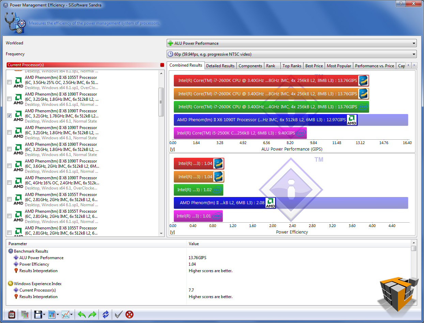Click the green plus icon beside ALU Power Performance
Viewport: 424px width, 323px height.
(171, 43)
